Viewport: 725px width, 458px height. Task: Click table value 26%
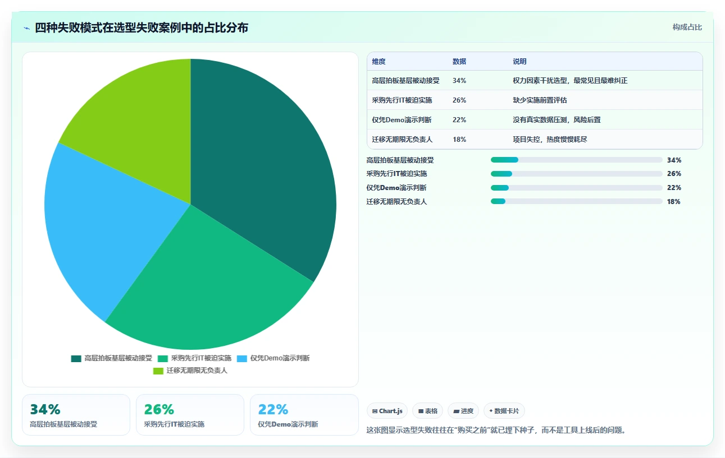tap(459, 100)
